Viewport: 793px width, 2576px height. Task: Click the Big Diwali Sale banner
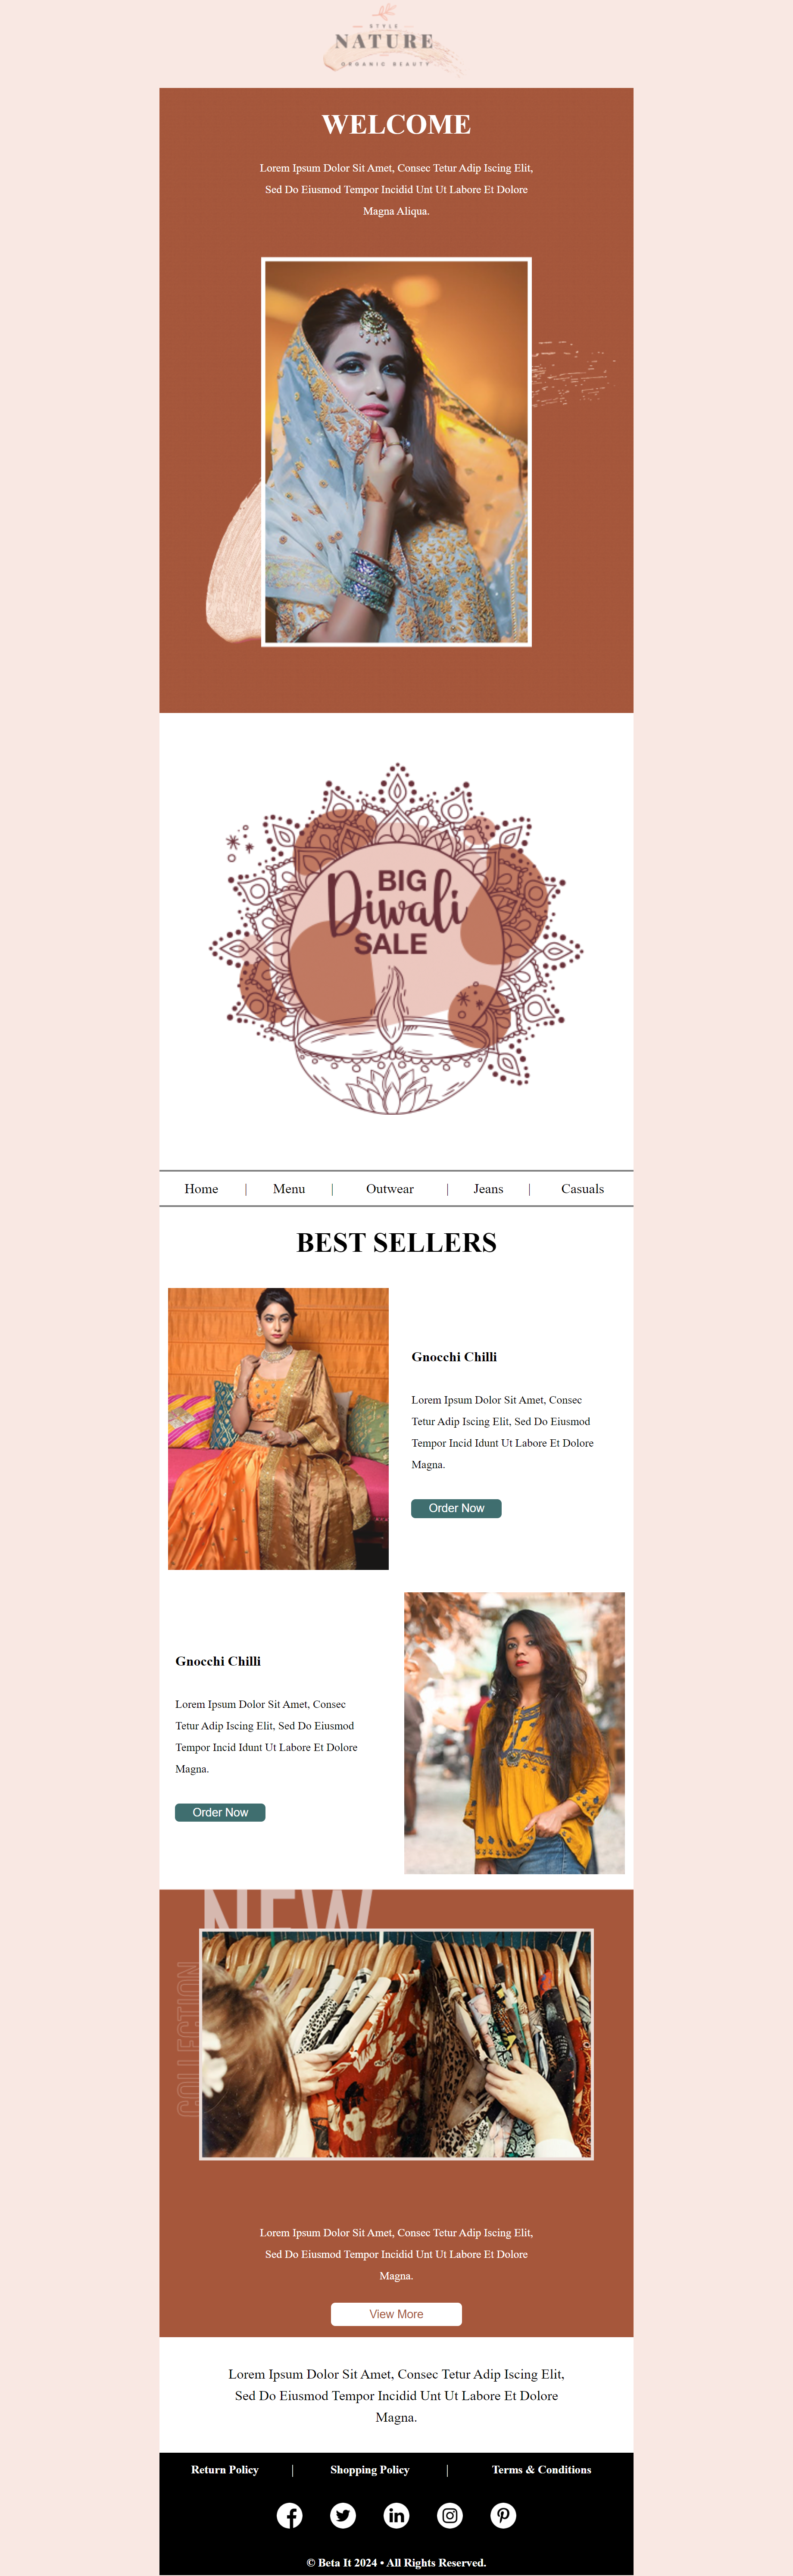[x=396, y=939]
